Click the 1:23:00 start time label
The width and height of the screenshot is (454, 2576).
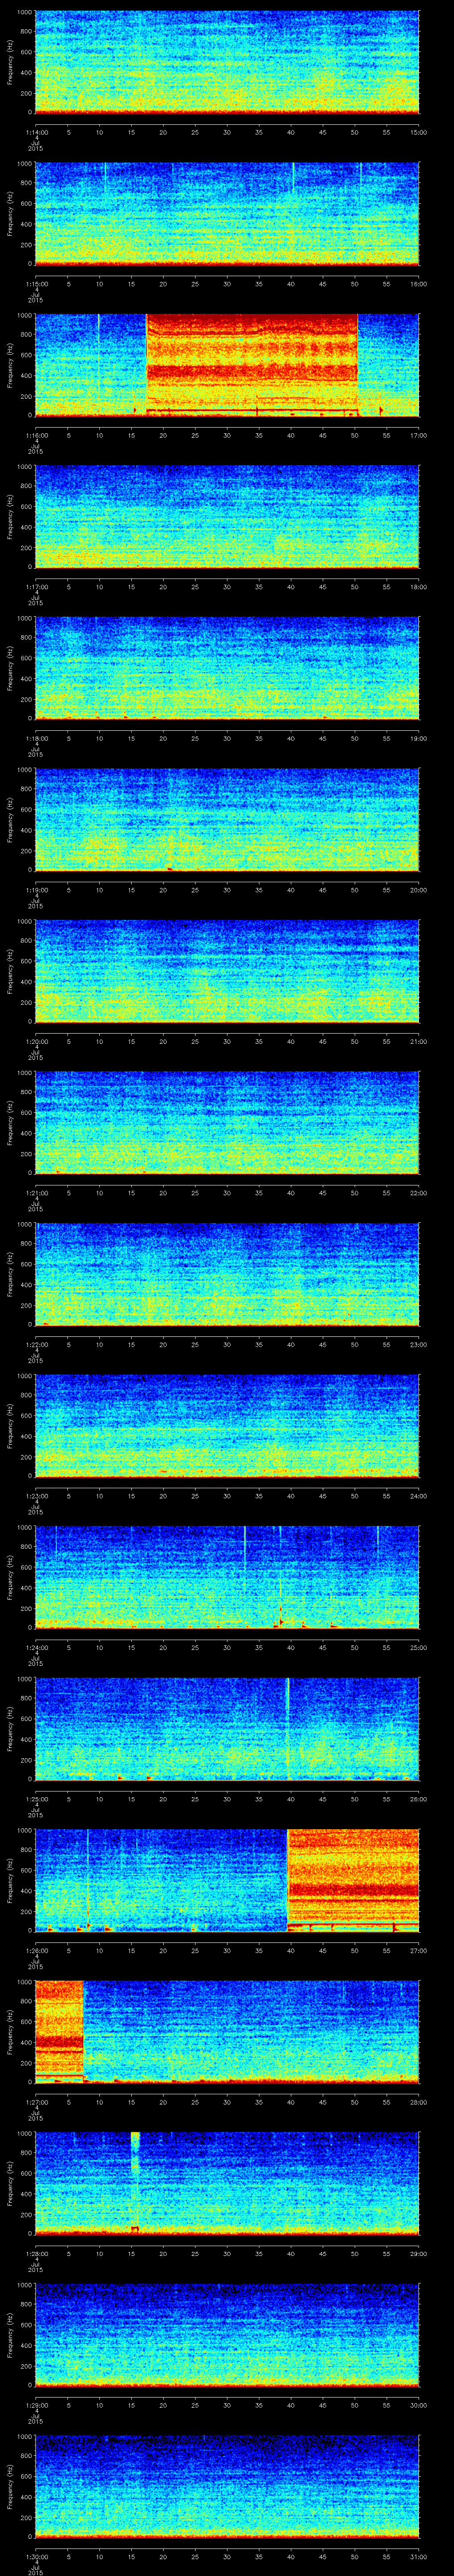[x=36, y=1496]
